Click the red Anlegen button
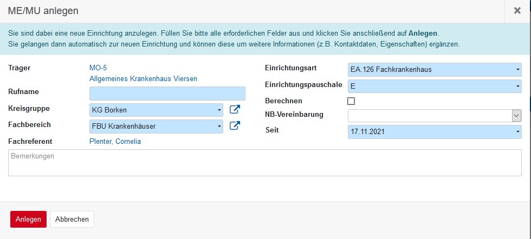The width and height of the screenshot is (531, 239). tap(28, 219)
